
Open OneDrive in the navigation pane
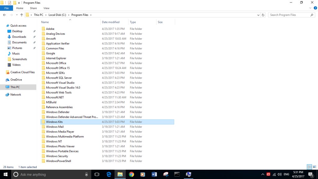16,80
